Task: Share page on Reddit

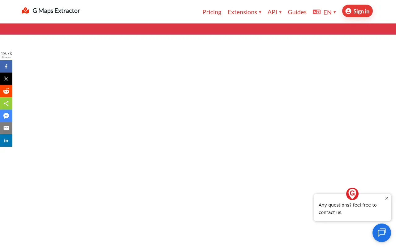Action: tap(6, 91)
